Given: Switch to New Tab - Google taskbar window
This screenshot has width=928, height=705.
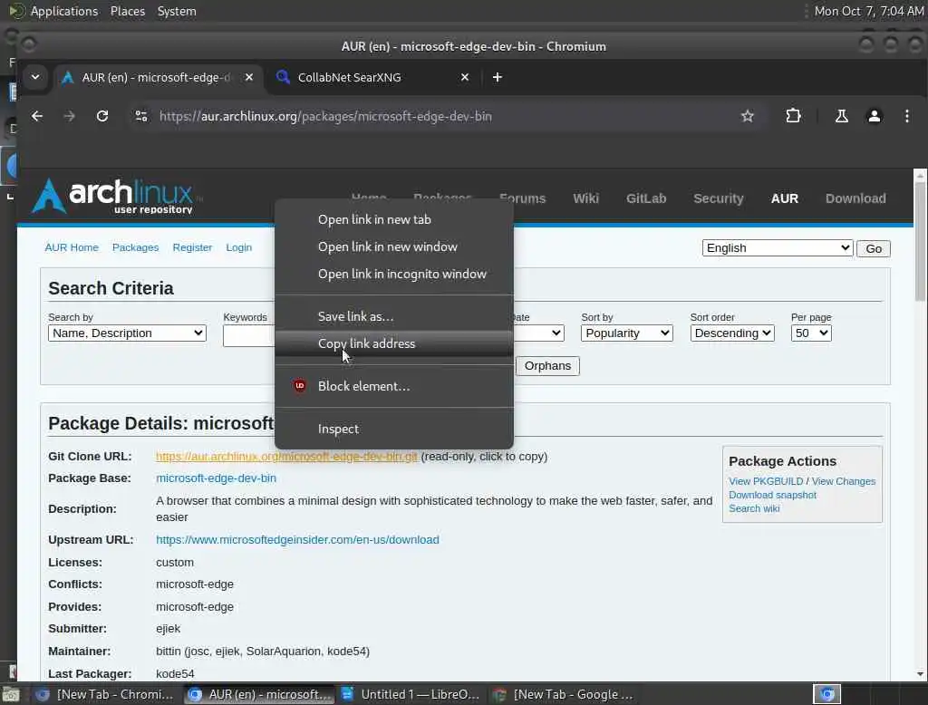Looking at the screenshot, I should point(564,694).
